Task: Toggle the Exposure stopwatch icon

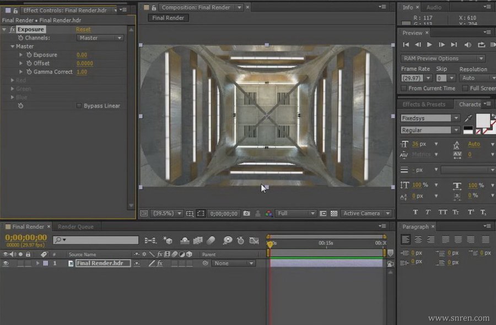Action: tap(29, 55)
